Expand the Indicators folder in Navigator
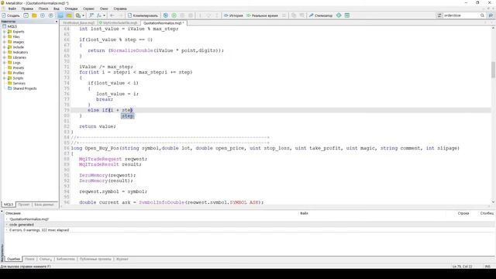 [5, 52]
